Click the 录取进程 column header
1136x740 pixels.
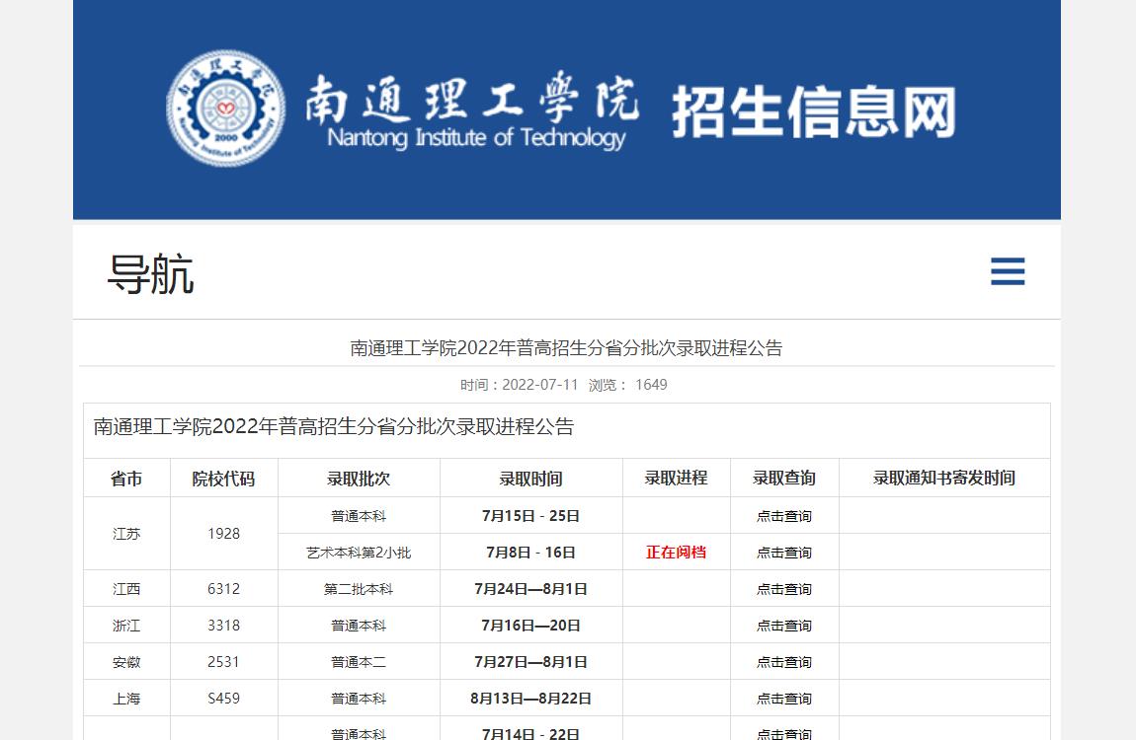pyautogui.click(x=676, y=479)
